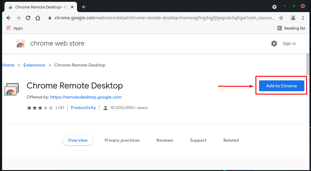
Task: Open the tab search dropdown arrow
Action: (274, 7)
